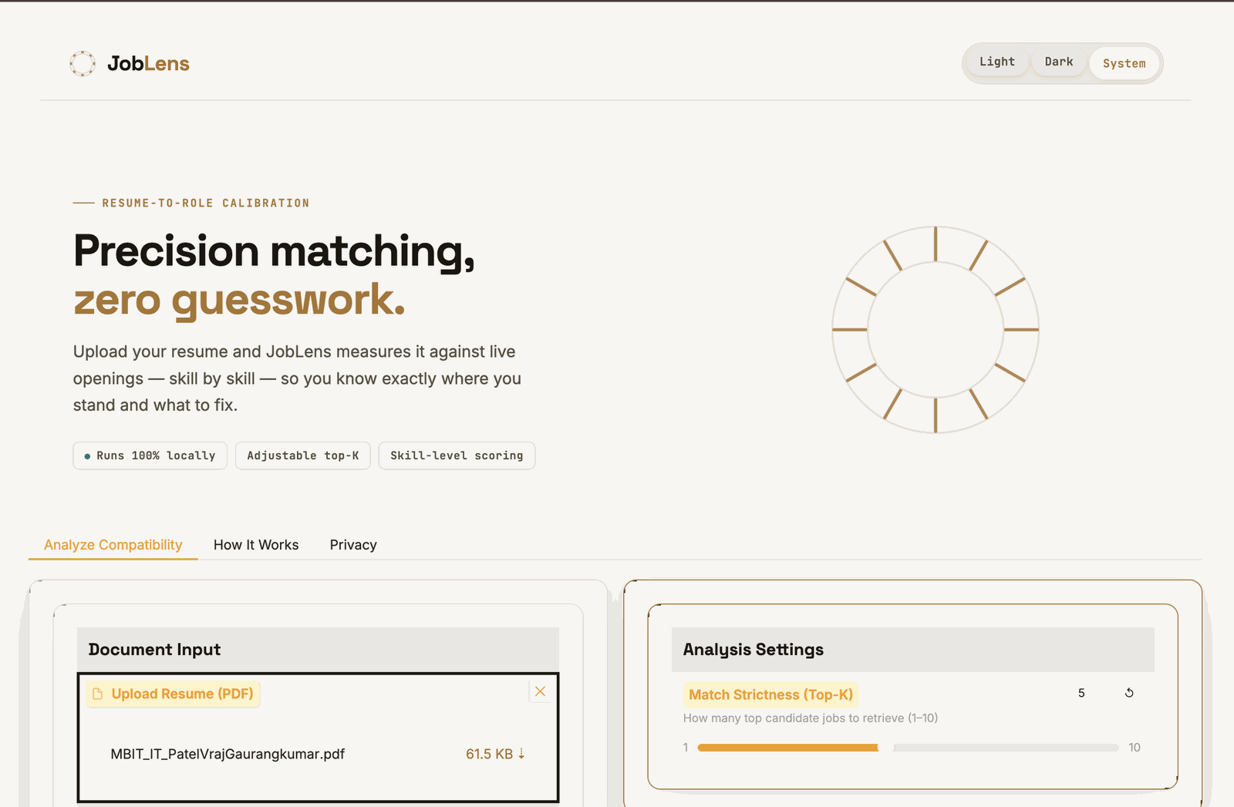Switch to the Privacy tab
Screen dimensions: 1234x807
[353, 545]
